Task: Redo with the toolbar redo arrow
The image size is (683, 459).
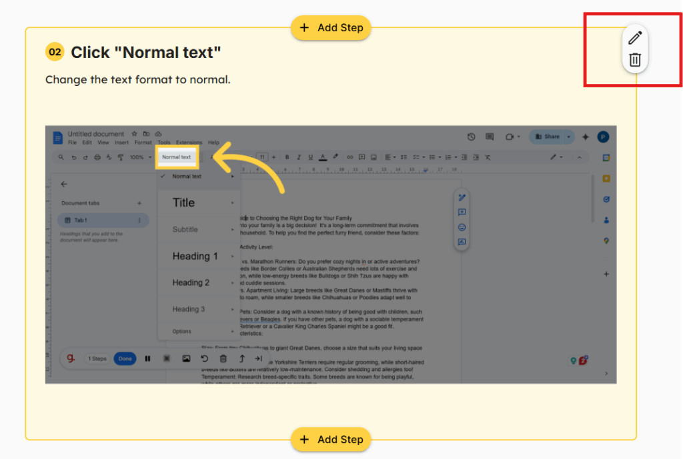Action: click(85, 157)
